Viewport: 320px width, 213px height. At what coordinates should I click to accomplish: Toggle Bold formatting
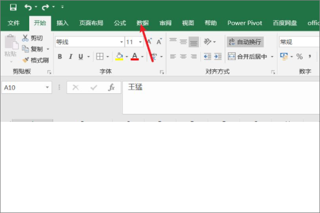[60, 57]
